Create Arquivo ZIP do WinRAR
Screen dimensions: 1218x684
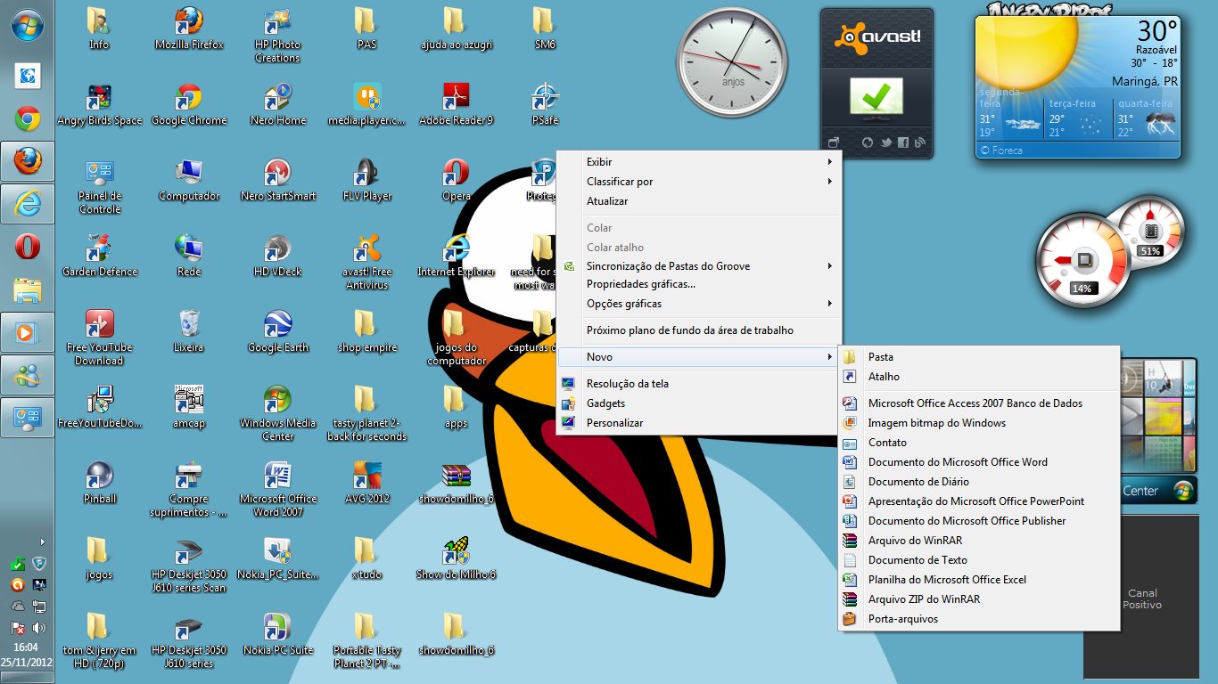[x=979, y=599]
